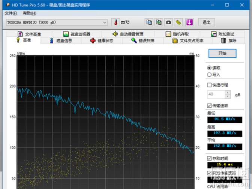Click the 22℃ temperature reading
This screenshot has height=189, width=252.
[125, 22]
